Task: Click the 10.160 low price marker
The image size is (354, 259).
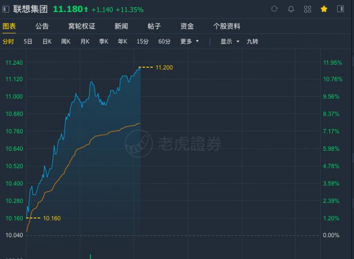Action: 52,218
